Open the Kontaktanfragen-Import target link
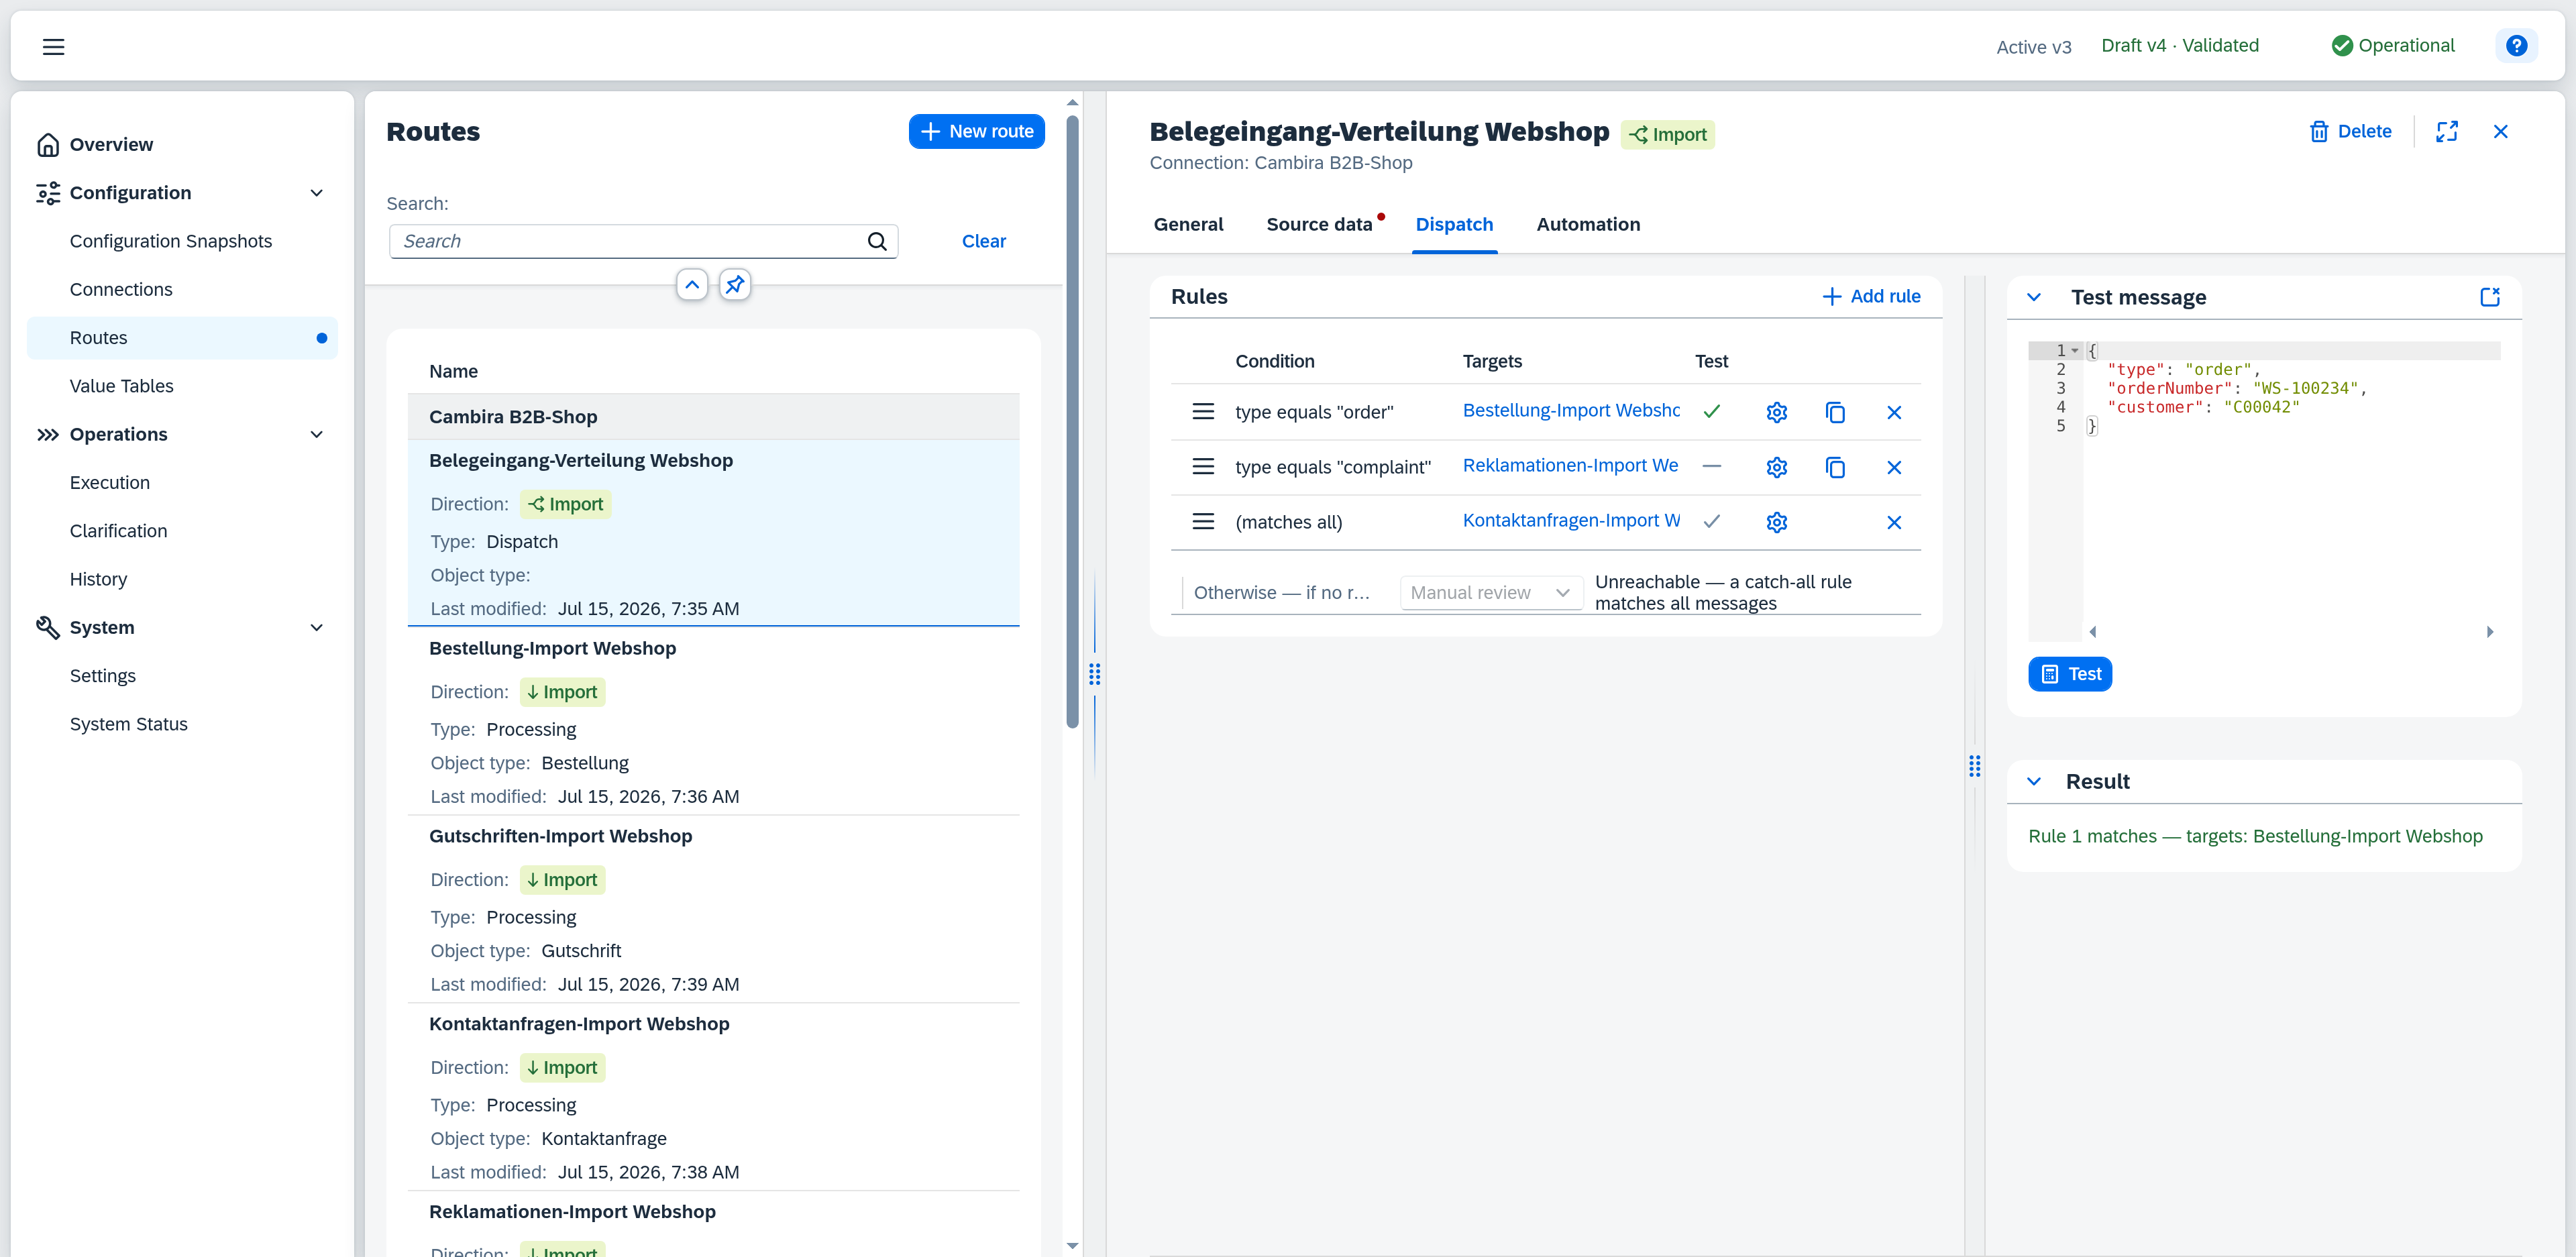This screenshot has height=1257, width=2576. [x=1571, y=521]
